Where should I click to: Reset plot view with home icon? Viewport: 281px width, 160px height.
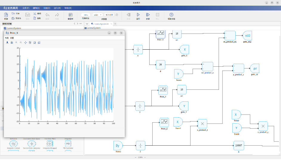point(35,42)
